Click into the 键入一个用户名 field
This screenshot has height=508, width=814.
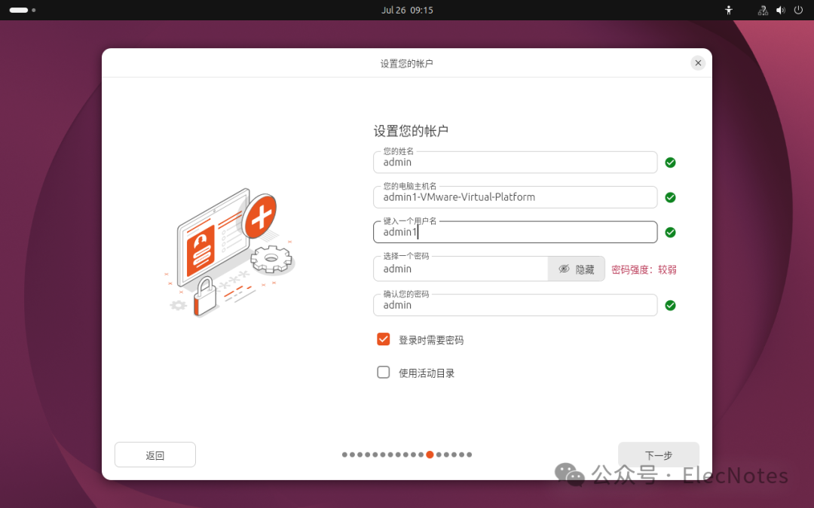tap(515, 233)
